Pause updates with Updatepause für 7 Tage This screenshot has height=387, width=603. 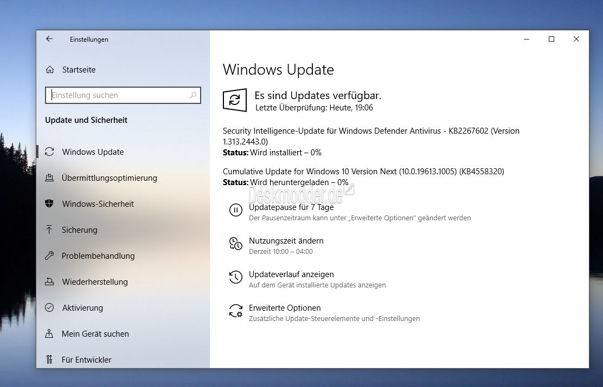click(x=291, y=207)
